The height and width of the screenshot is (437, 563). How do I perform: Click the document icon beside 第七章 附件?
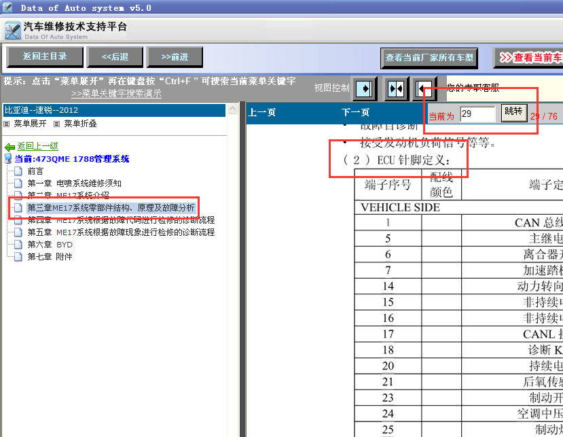coord(18,257)
